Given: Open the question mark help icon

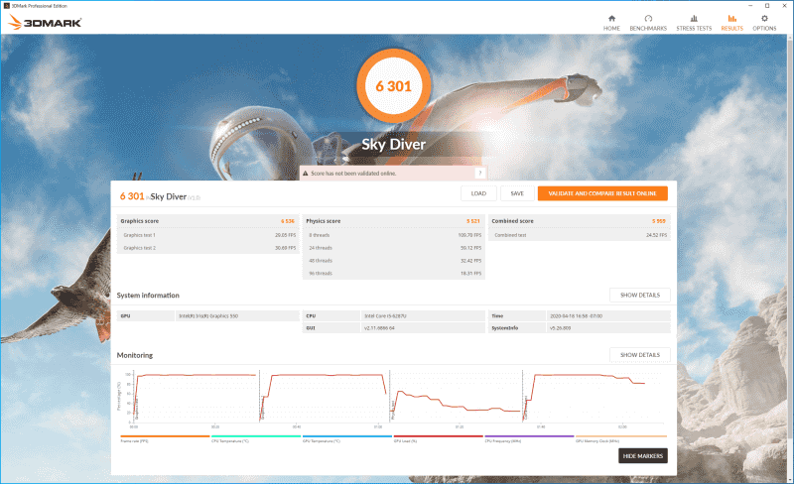Looking at the screenshot, I should (479, 174).
